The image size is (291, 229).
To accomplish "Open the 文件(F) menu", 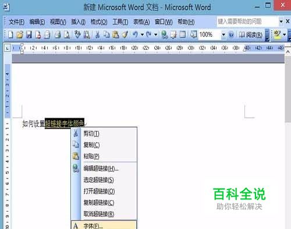I will coord(17,22).
